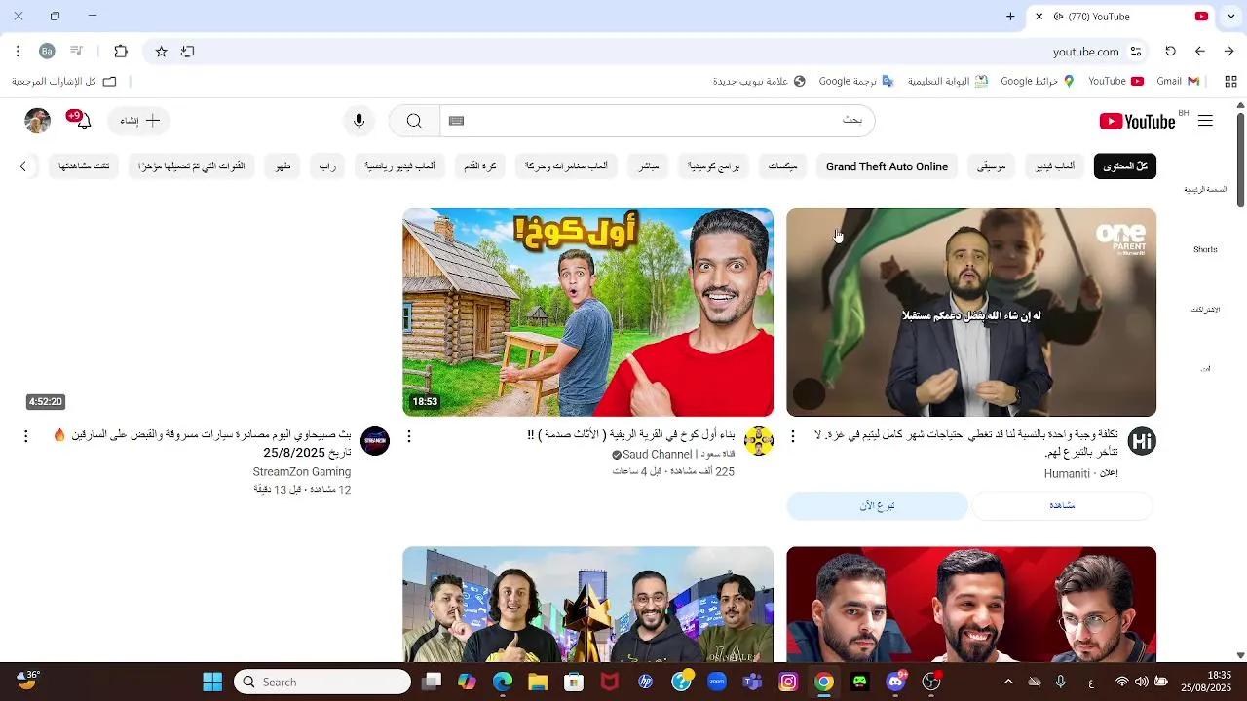Open the media control icon in Chrome toolbar
This screenshot has width=1247, height=701.
[x=76, y=52]
